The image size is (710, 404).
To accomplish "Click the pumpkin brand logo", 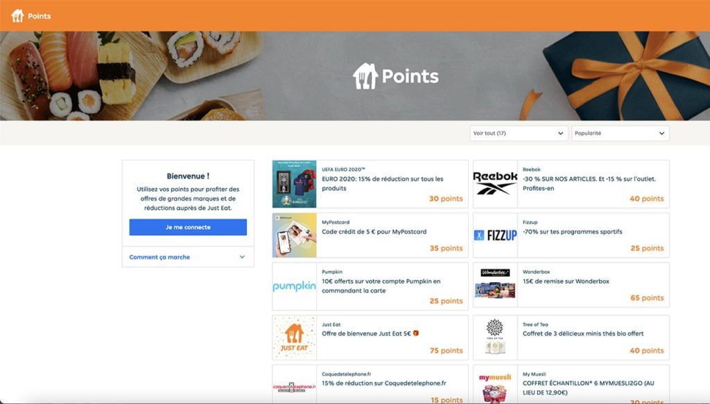I will [294, 286].
